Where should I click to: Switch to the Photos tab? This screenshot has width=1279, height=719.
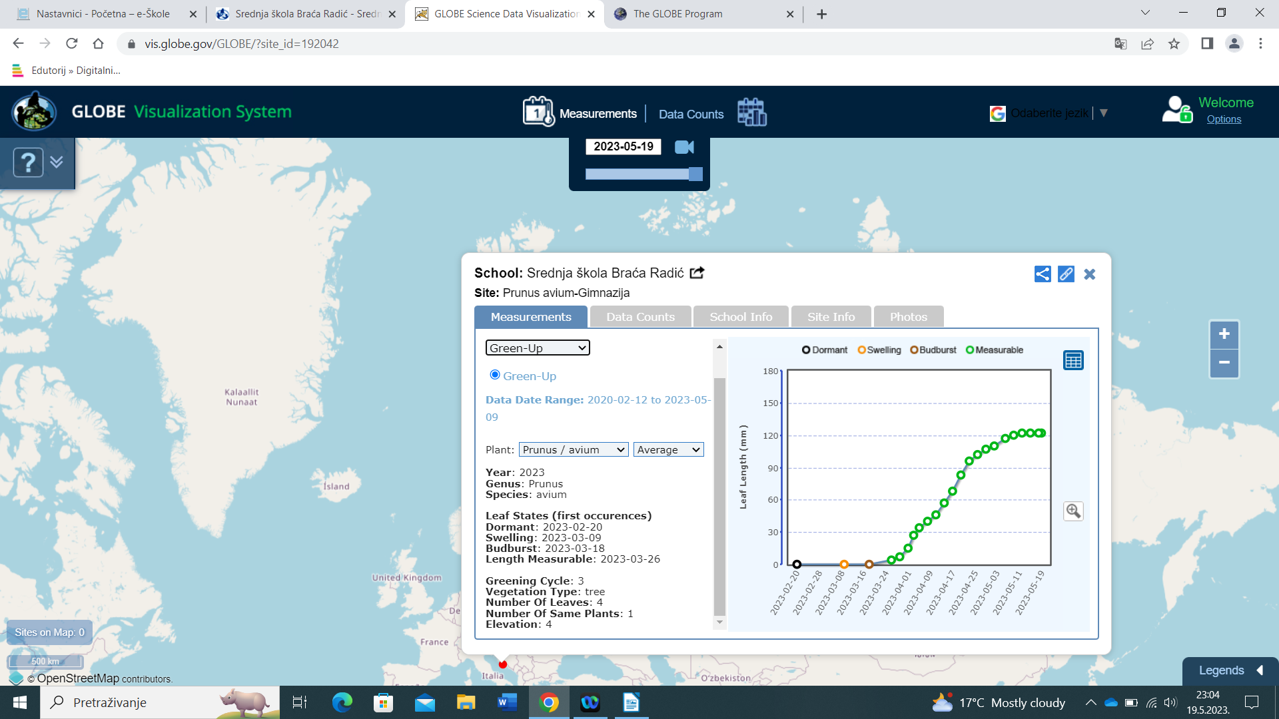(908, 317)
